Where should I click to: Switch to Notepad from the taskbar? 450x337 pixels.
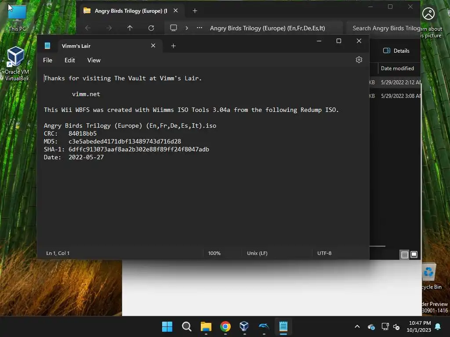click(x=283, y=326)
